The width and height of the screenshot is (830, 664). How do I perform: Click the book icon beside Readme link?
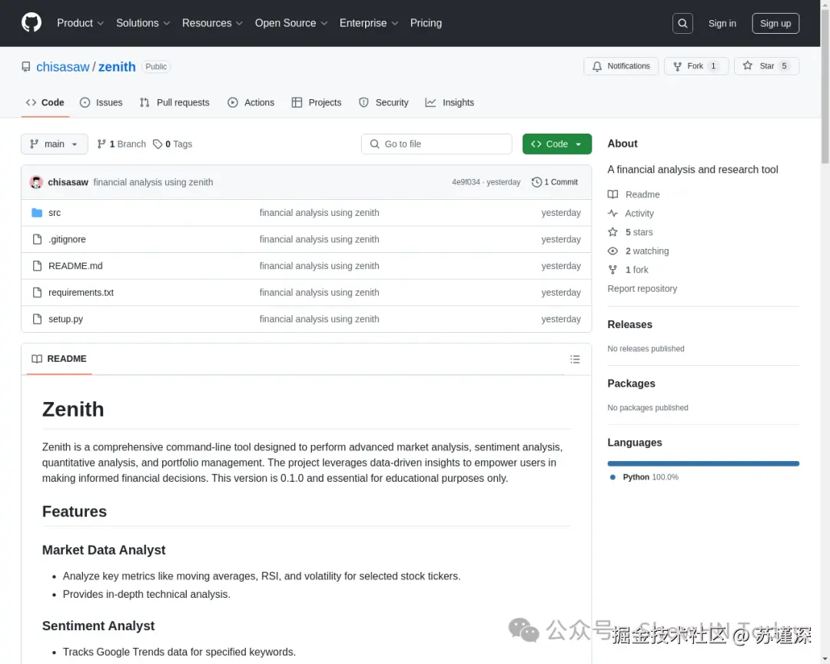(613, 194)
